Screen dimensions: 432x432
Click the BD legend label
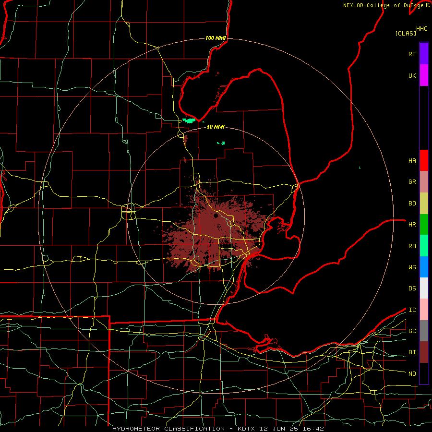[412, 204]
